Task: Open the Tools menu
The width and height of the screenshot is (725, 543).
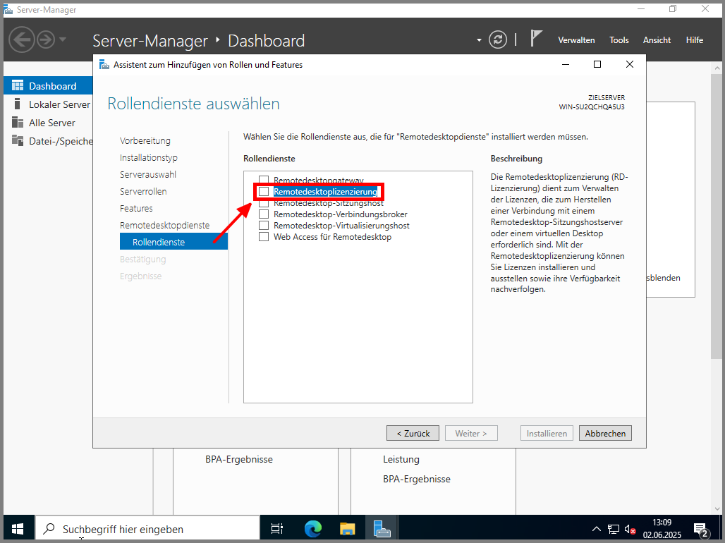Action: point(619,40)
